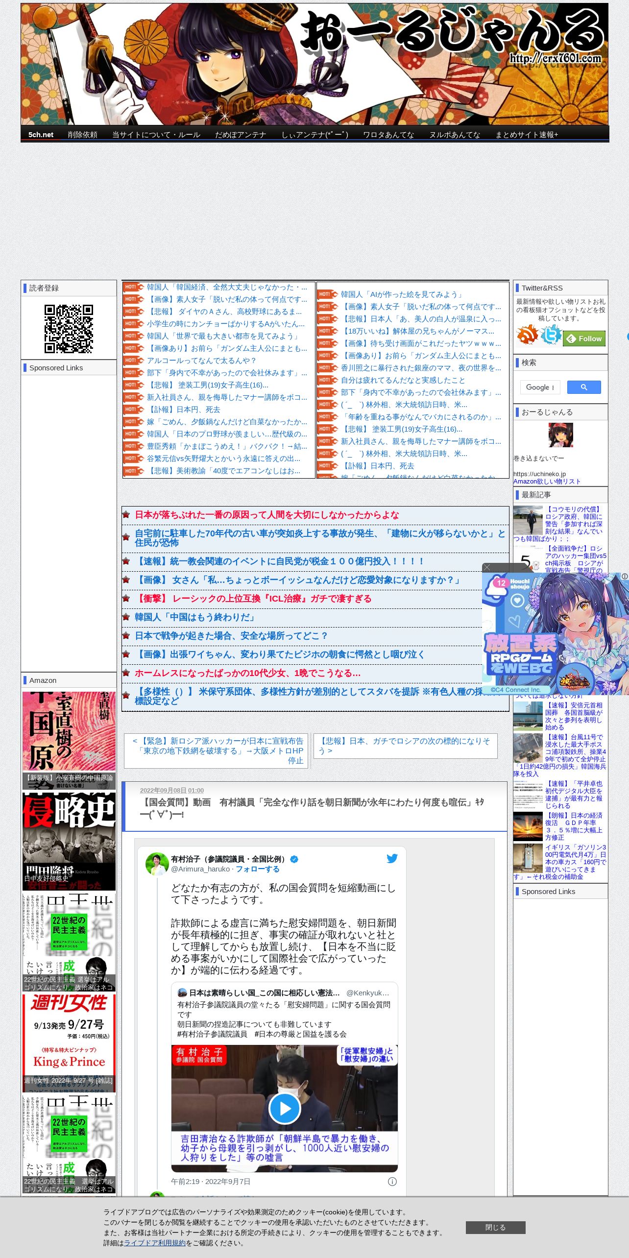The height and width of the screenshot is (1258, 629).
Task: Click the green Feedly Follow button
Action: click(x=584, y=339)
